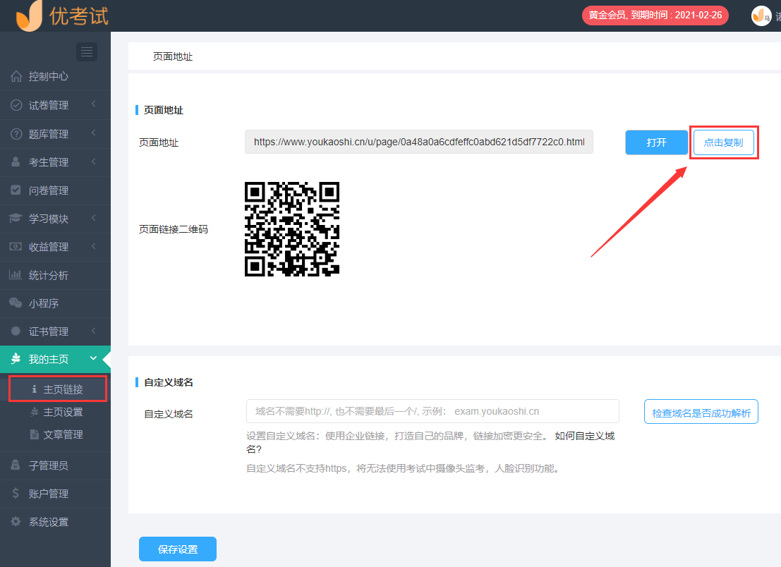Expand the 试卷管理 menu arrow
Viewport: 781px width, 567px height.
coord(93,105)
